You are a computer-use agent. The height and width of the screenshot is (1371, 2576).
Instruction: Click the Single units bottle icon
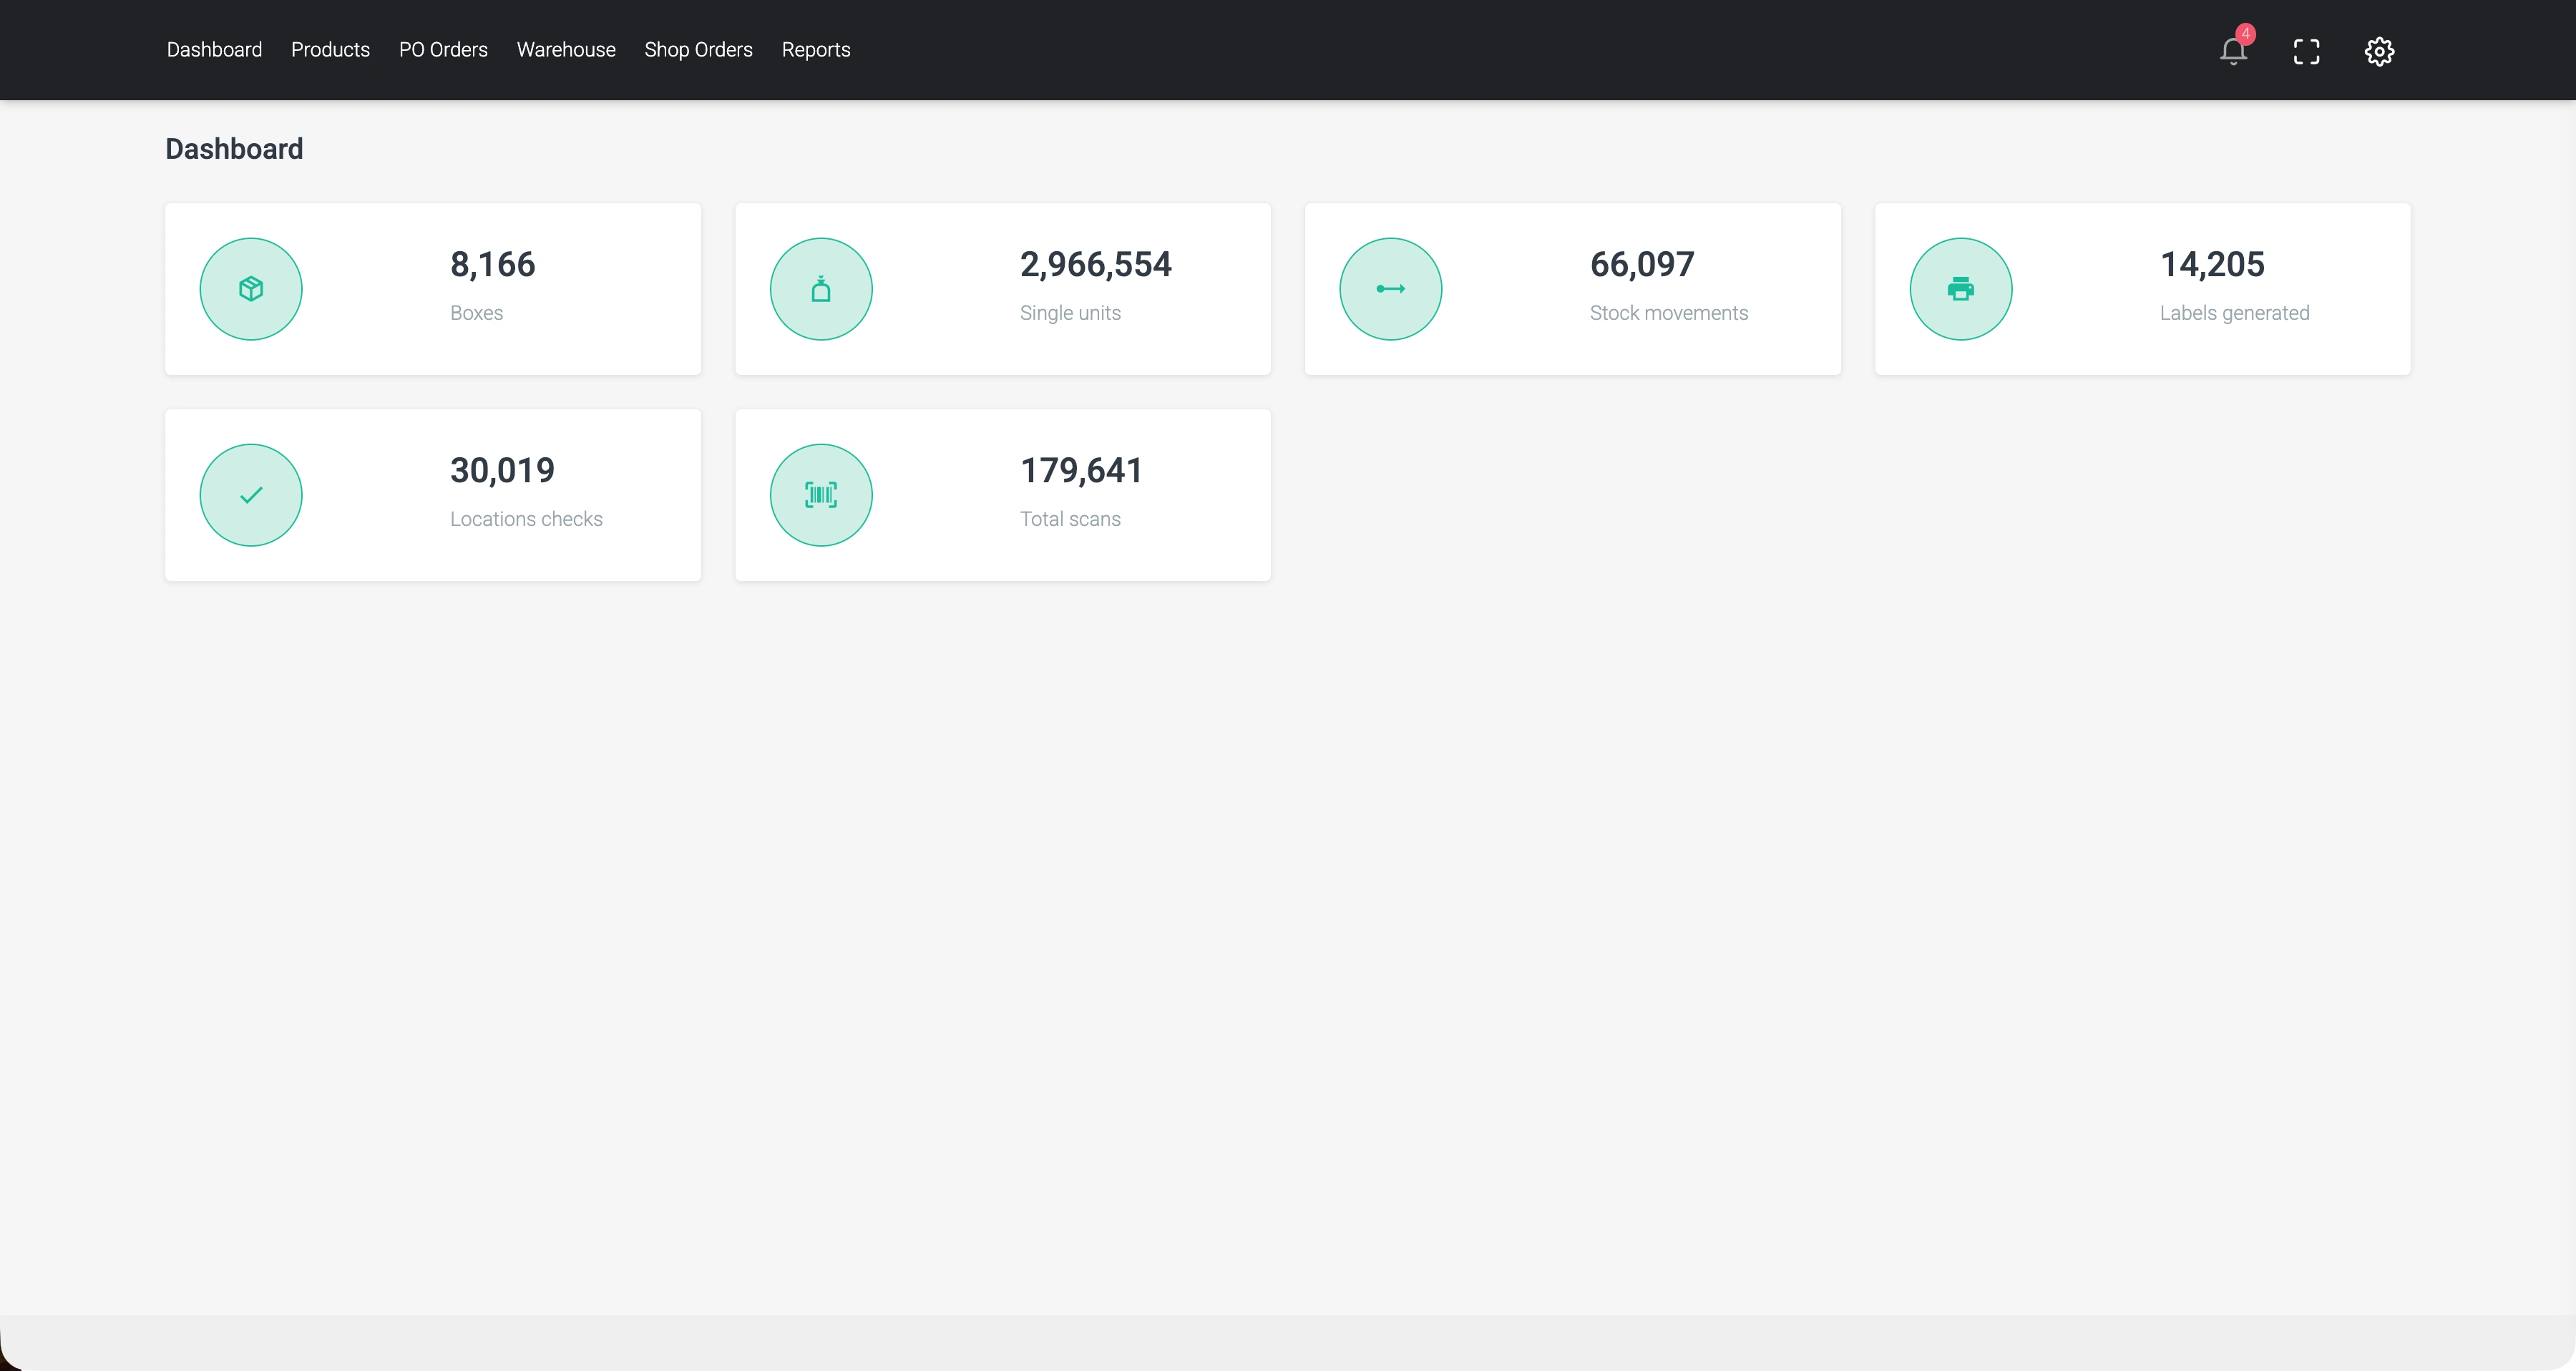click(821, 289)
